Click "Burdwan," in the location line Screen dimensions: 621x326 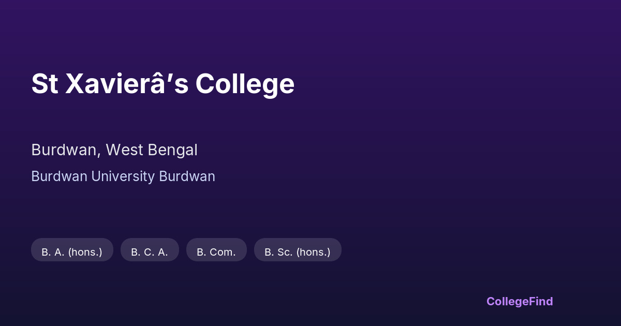pyautogui.click(x=66, y=150)
